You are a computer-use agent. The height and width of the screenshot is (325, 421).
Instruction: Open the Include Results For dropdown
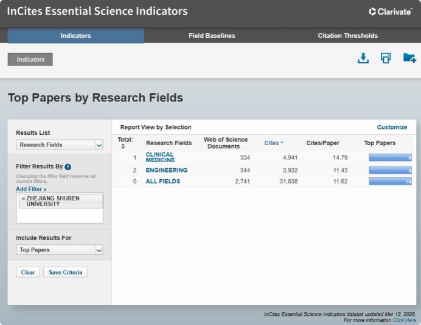(60, 250)
